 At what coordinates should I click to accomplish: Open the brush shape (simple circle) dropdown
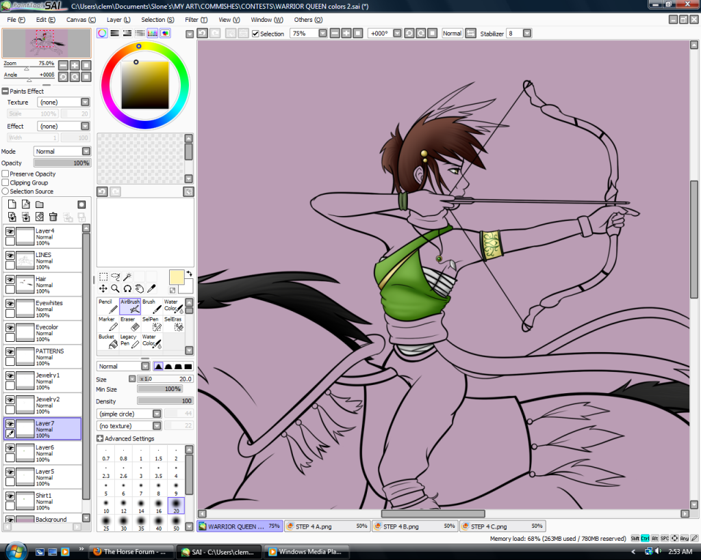point(129,414)
